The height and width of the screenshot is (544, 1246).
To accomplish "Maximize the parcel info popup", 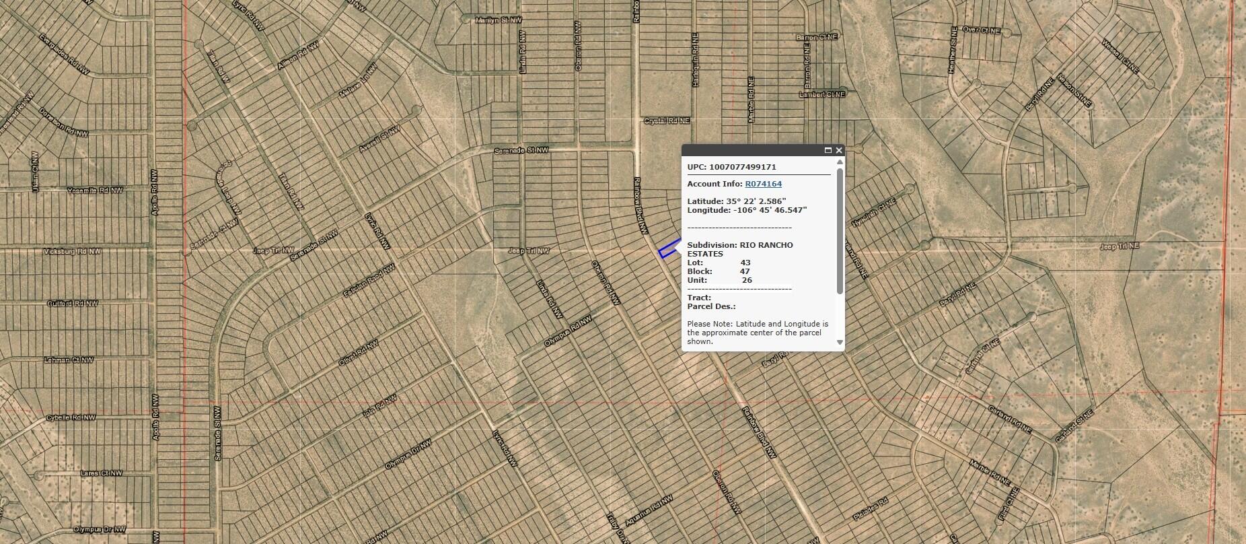I will click(828, 150).
